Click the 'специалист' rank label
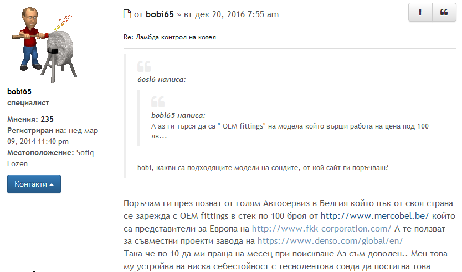 tap(28, 103)
